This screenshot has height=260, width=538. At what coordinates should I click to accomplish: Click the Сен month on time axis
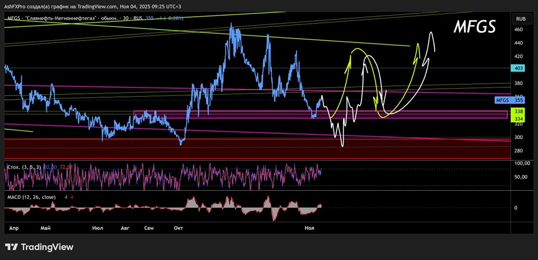pyautogui.click(x=149, y=228)
